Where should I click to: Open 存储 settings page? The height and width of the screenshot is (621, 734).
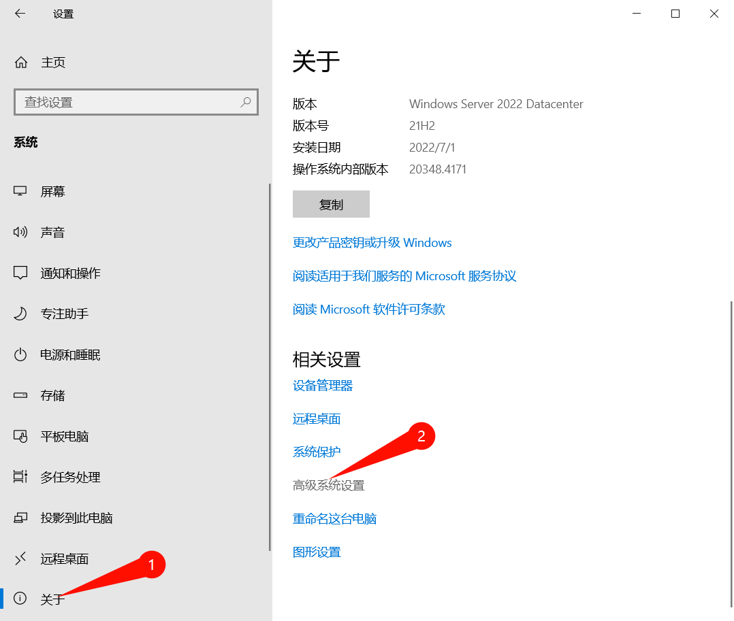pyautogui.click(x=52, y=395)
